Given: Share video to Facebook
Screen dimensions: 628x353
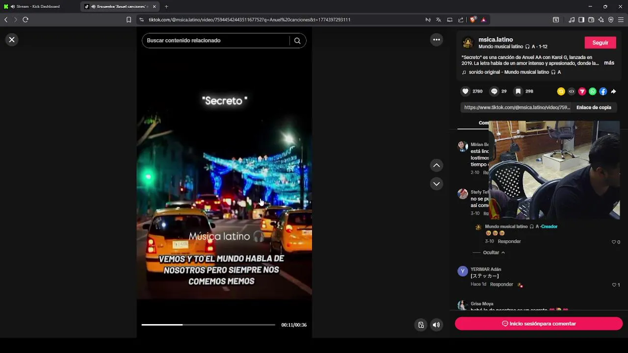Looking at the screenshot, I should pos(603,91).
